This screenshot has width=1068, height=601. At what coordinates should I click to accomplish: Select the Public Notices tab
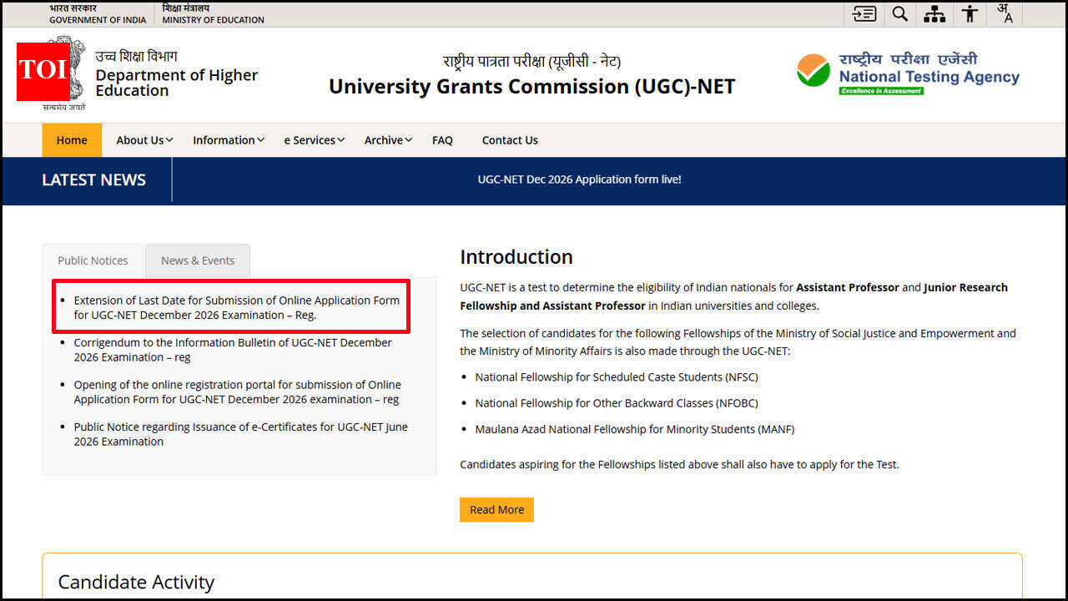(93, 260)
